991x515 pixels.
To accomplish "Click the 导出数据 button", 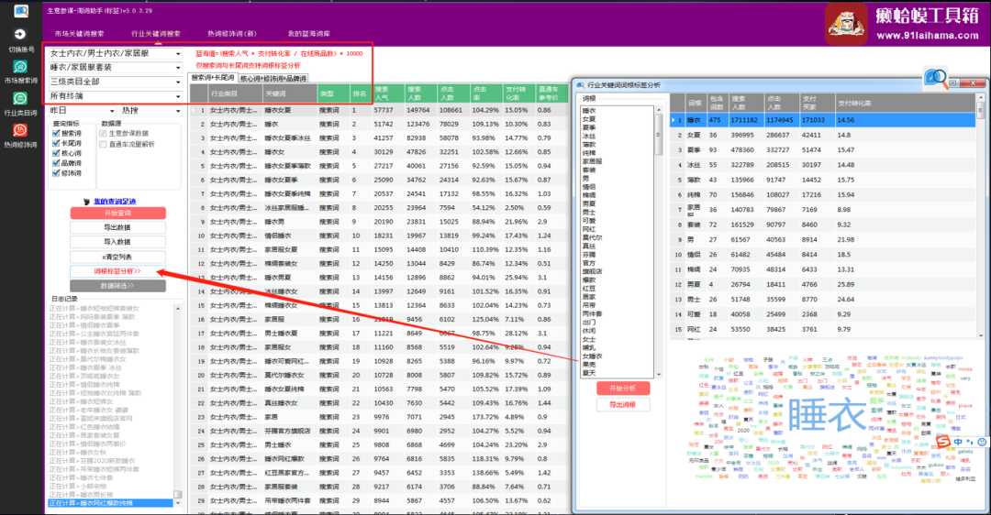I will tap(117, 227).
